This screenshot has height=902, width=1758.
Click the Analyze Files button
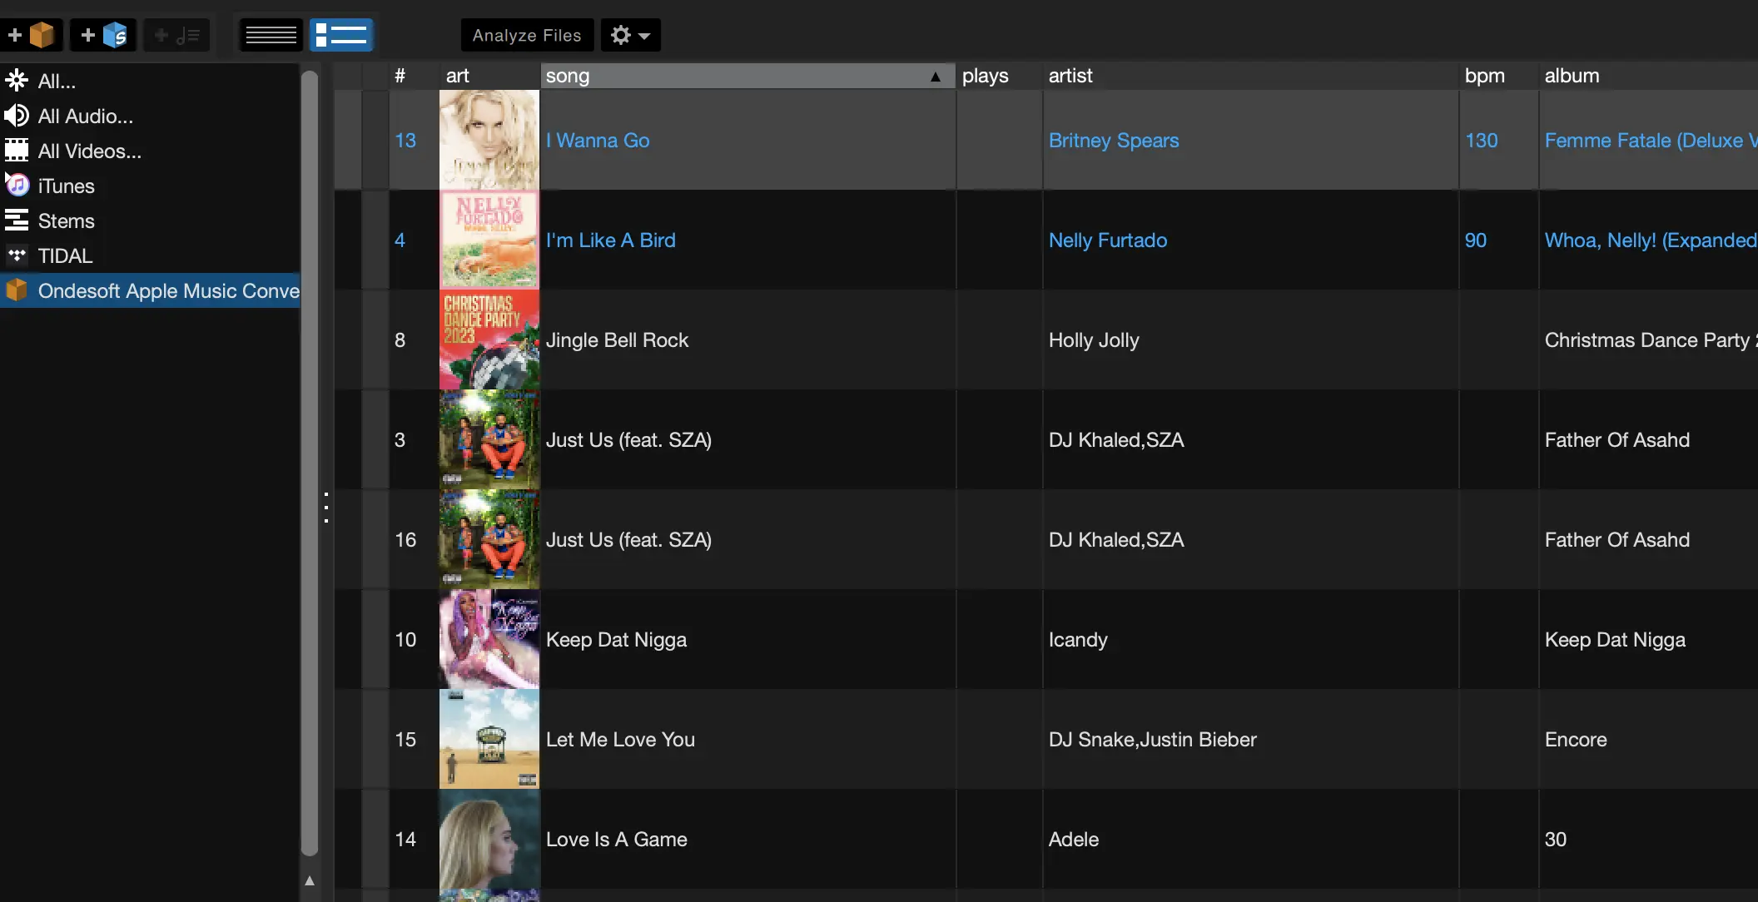tap(526, 34)
